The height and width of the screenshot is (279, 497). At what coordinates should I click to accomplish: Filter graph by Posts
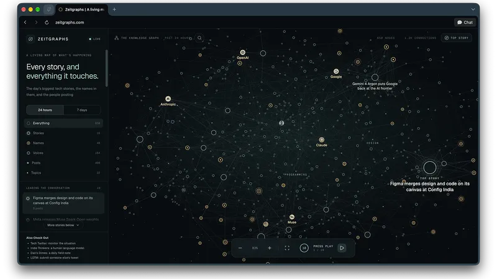click(63, 163)
